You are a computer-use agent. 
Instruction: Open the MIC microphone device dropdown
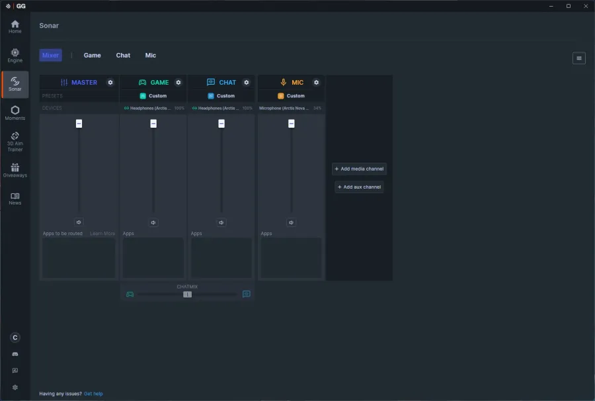tap(291, 109)
